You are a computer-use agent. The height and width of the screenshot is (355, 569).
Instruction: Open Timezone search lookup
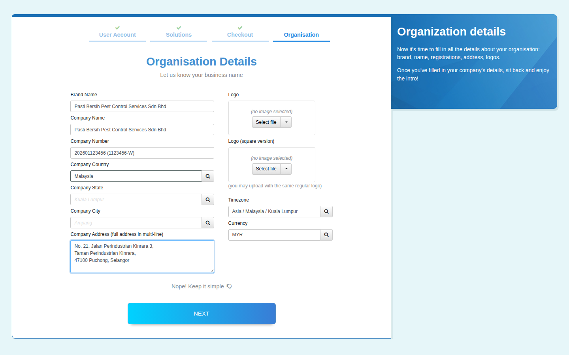click(326, 211)
